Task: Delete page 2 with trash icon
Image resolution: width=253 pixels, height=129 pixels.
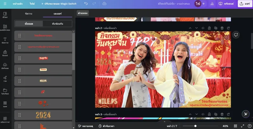Action: (x=222, y=28)
